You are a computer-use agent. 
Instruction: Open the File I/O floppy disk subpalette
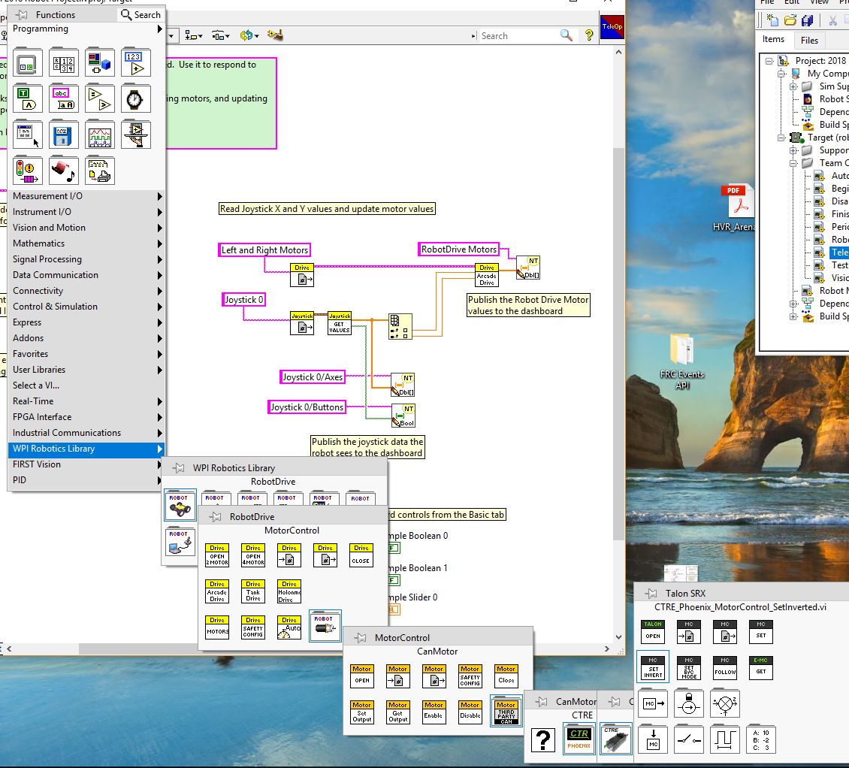point(63,135)
